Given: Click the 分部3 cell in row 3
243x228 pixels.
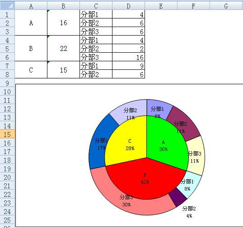Looking at the screenshot, I should 96,32.
